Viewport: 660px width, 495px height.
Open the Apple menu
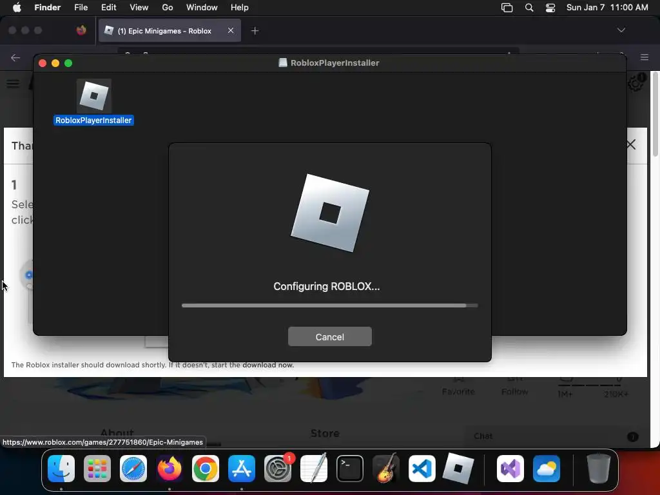click(x=17, y=8)
